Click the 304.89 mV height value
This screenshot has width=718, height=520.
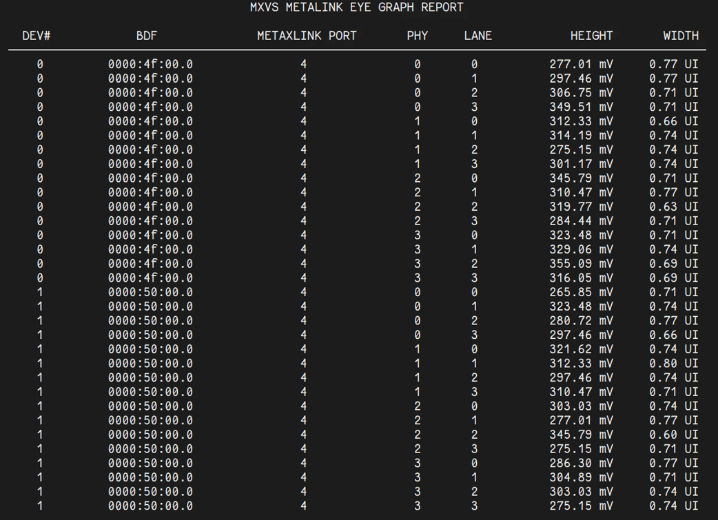pos(581,477)
